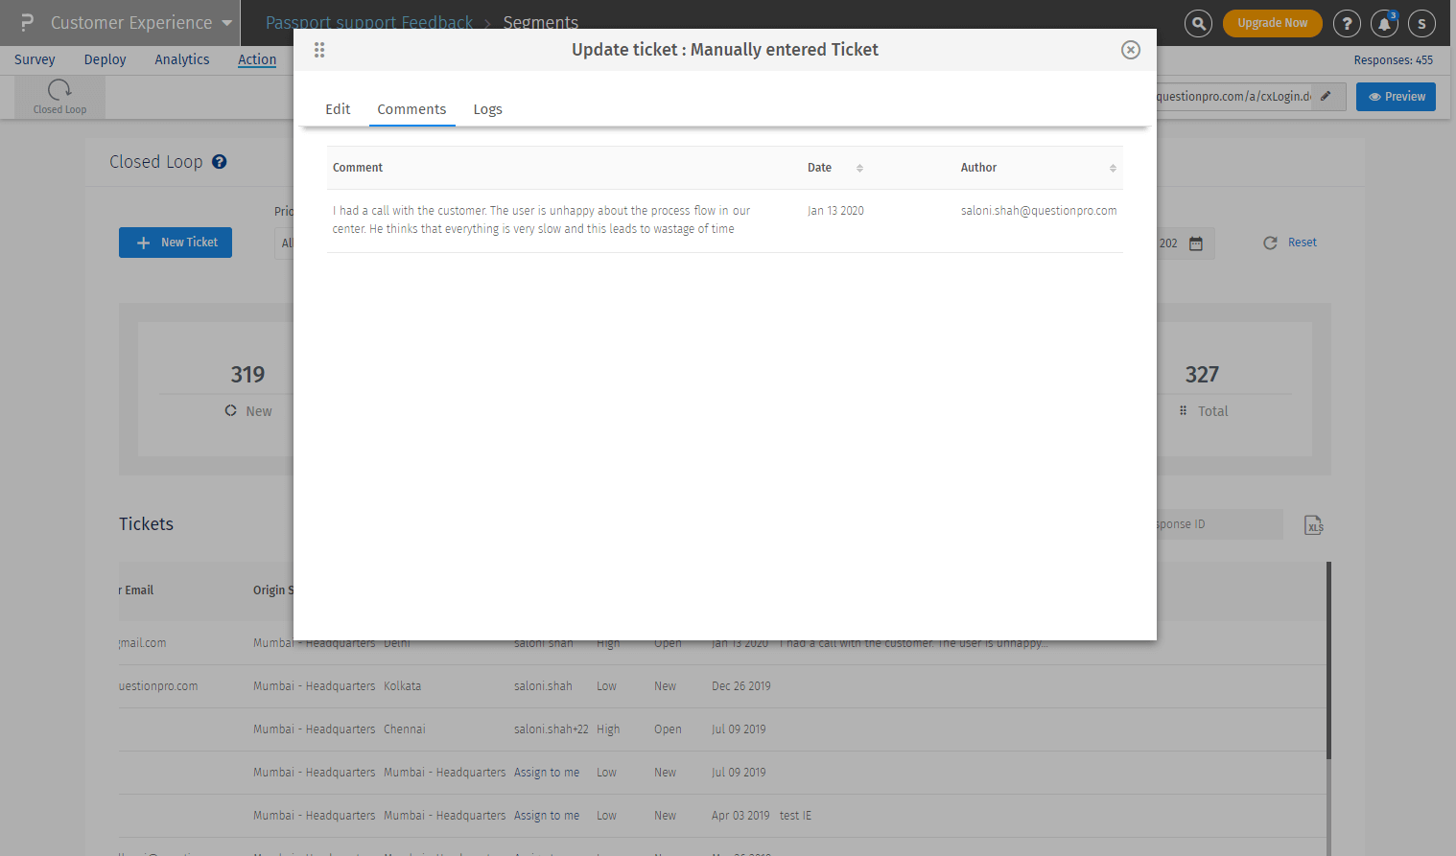Click the Response ID search field
The width and height of the screenshot is (1456, 856).
click(x=1219, y=524)
